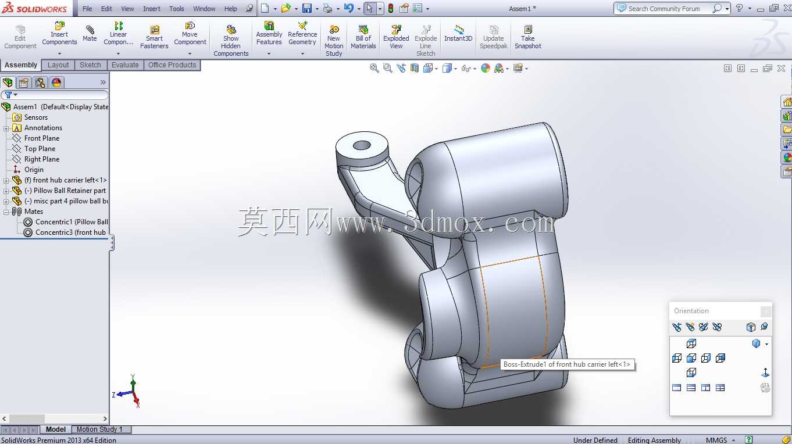Switch to Single View viewport layout
The height and width of the screenshot is (444, 792).
[x=677, y=388]
